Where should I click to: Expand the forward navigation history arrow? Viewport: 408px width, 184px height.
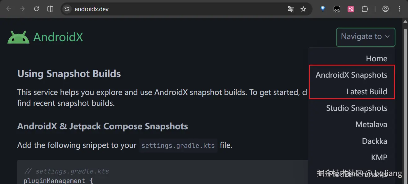pos(22,9)
